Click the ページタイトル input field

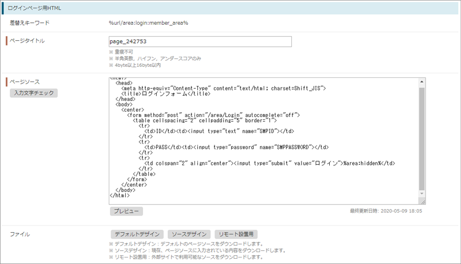click(200, 41)
